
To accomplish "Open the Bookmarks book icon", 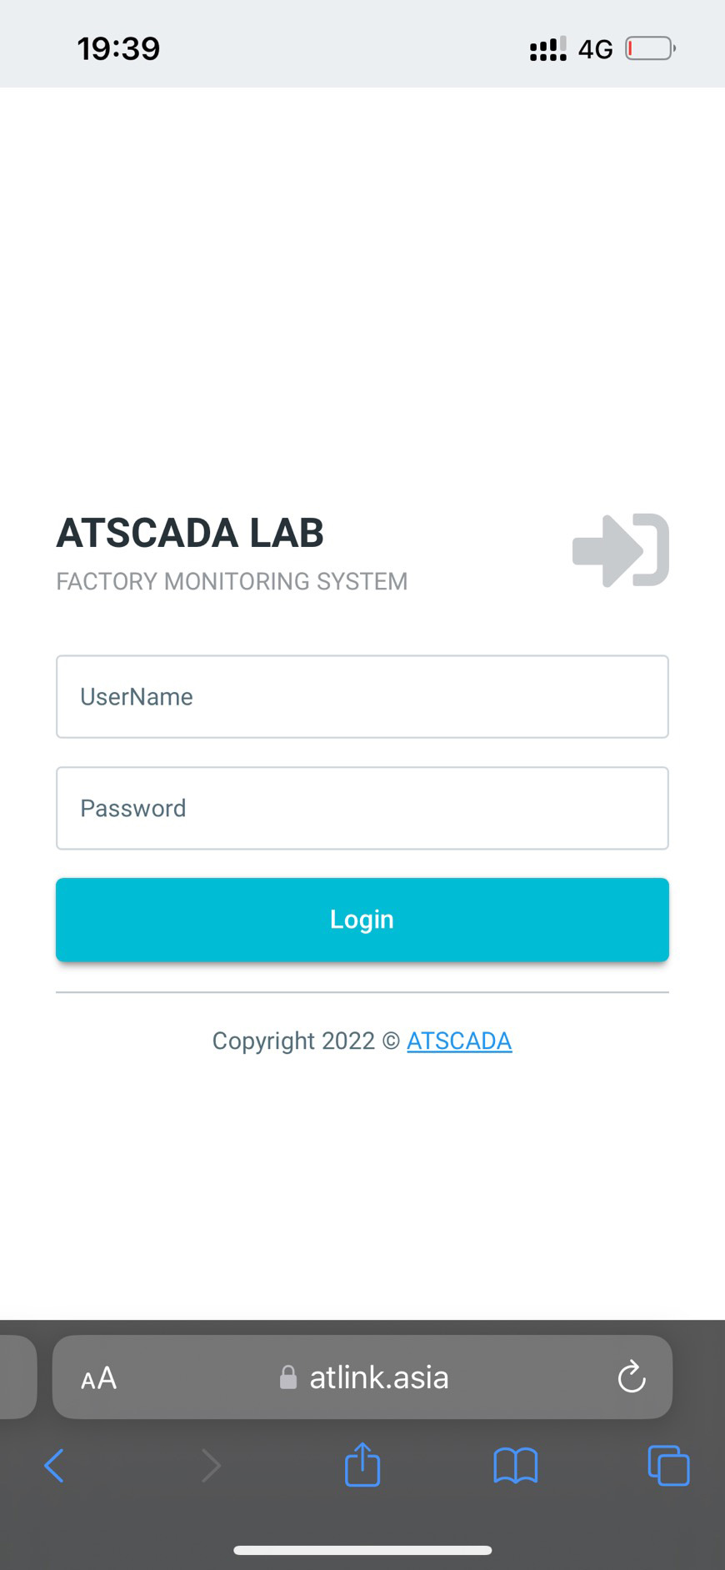I will 515,1466.
